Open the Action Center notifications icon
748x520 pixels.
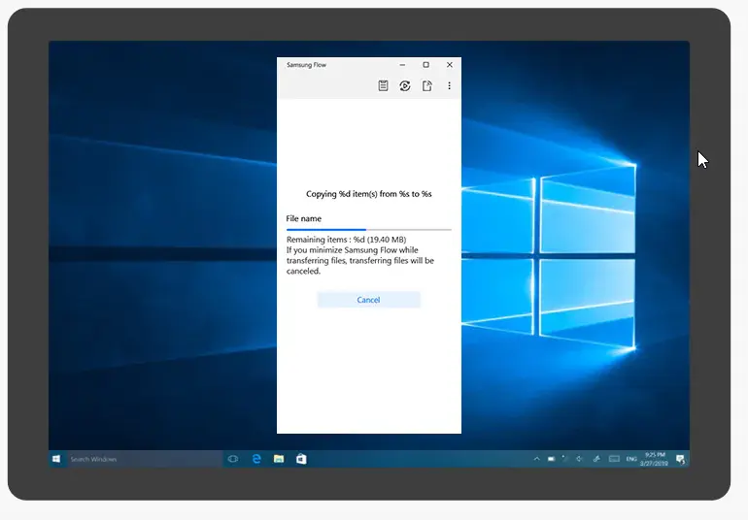tap(680, 459)
